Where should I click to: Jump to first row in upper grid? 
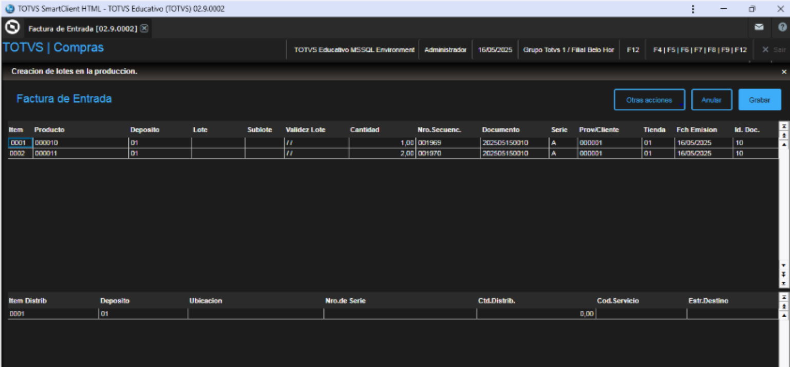pyautogui.click(x=784, y=126)
